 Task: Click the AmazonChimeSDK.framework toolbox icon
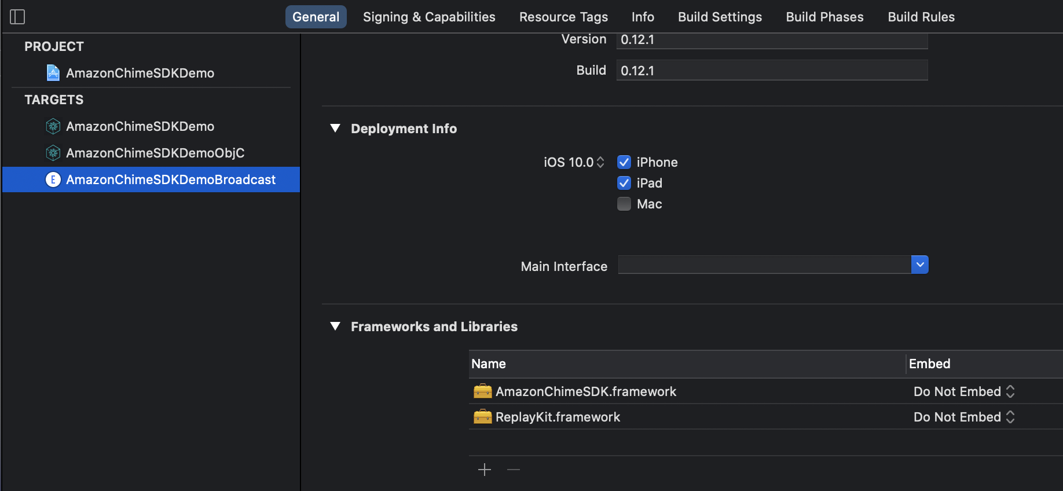[482, 391]
